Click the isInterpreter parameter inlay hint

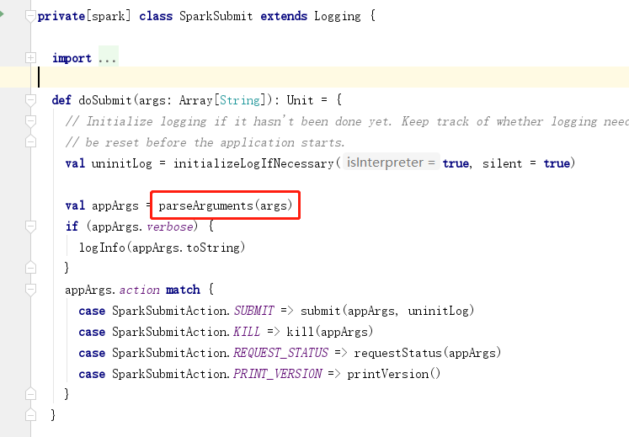[x=391, y=163]
